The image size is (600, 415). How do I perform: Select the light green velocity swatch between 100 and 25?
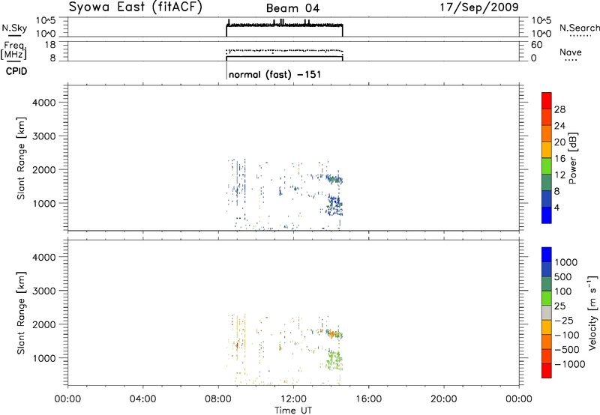(x=547, y=298)
